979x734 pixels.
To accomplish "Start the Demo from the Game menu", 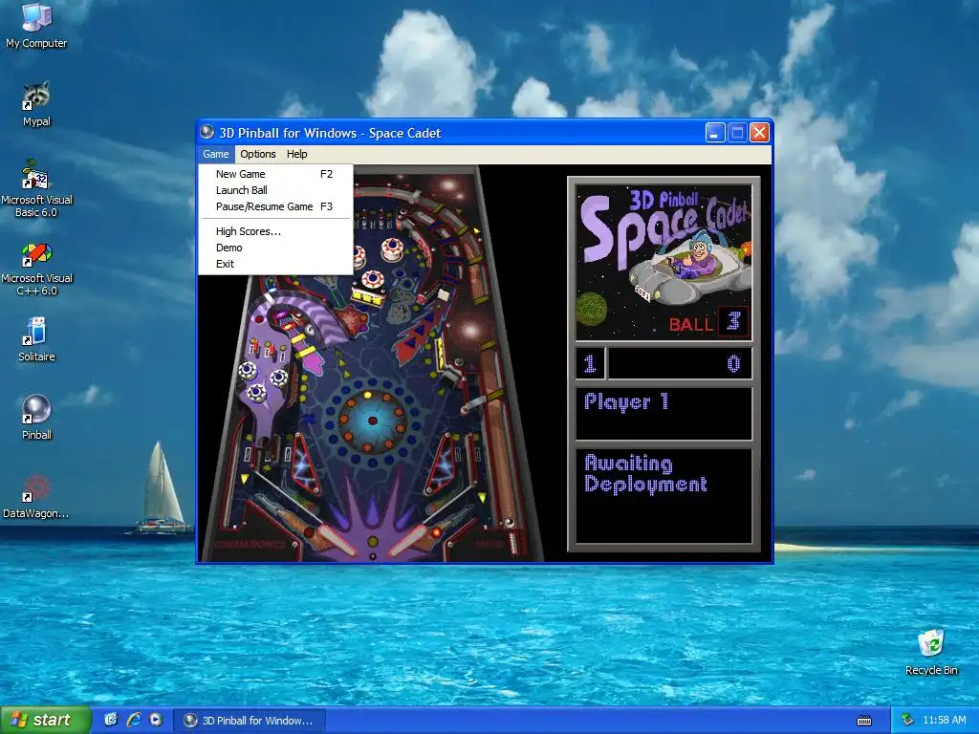I will tap(275, 248).
